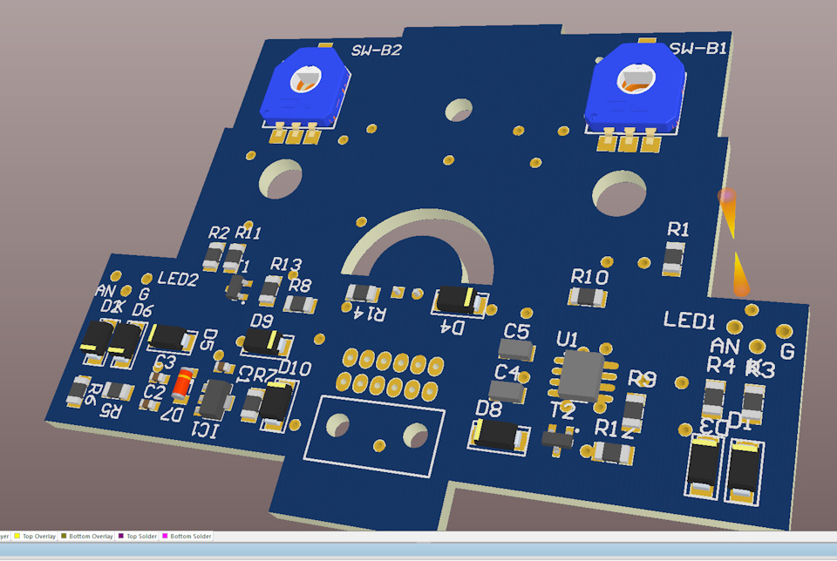Click the SW-B1 designator text

(698, 49)
